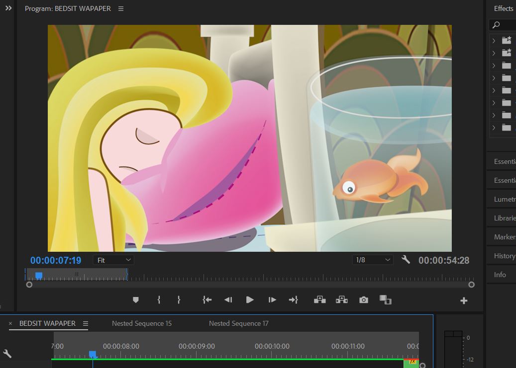The height and width of the screenshot is (368, 516).
Task: Click the Mark Out brace button
Action: [x=179, y=299]
